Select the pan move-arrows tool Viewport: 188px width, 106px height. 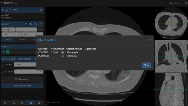pos(22,103)
